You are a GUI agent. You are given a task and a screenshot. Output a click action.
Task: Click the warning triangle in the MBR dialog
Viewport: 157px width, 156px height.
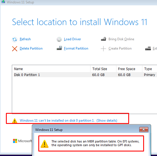45,144
